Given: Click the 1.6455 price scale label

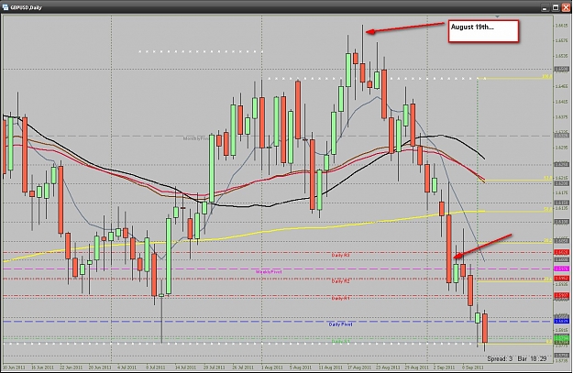Looking at the screenshot, I should tap(561, 86).
